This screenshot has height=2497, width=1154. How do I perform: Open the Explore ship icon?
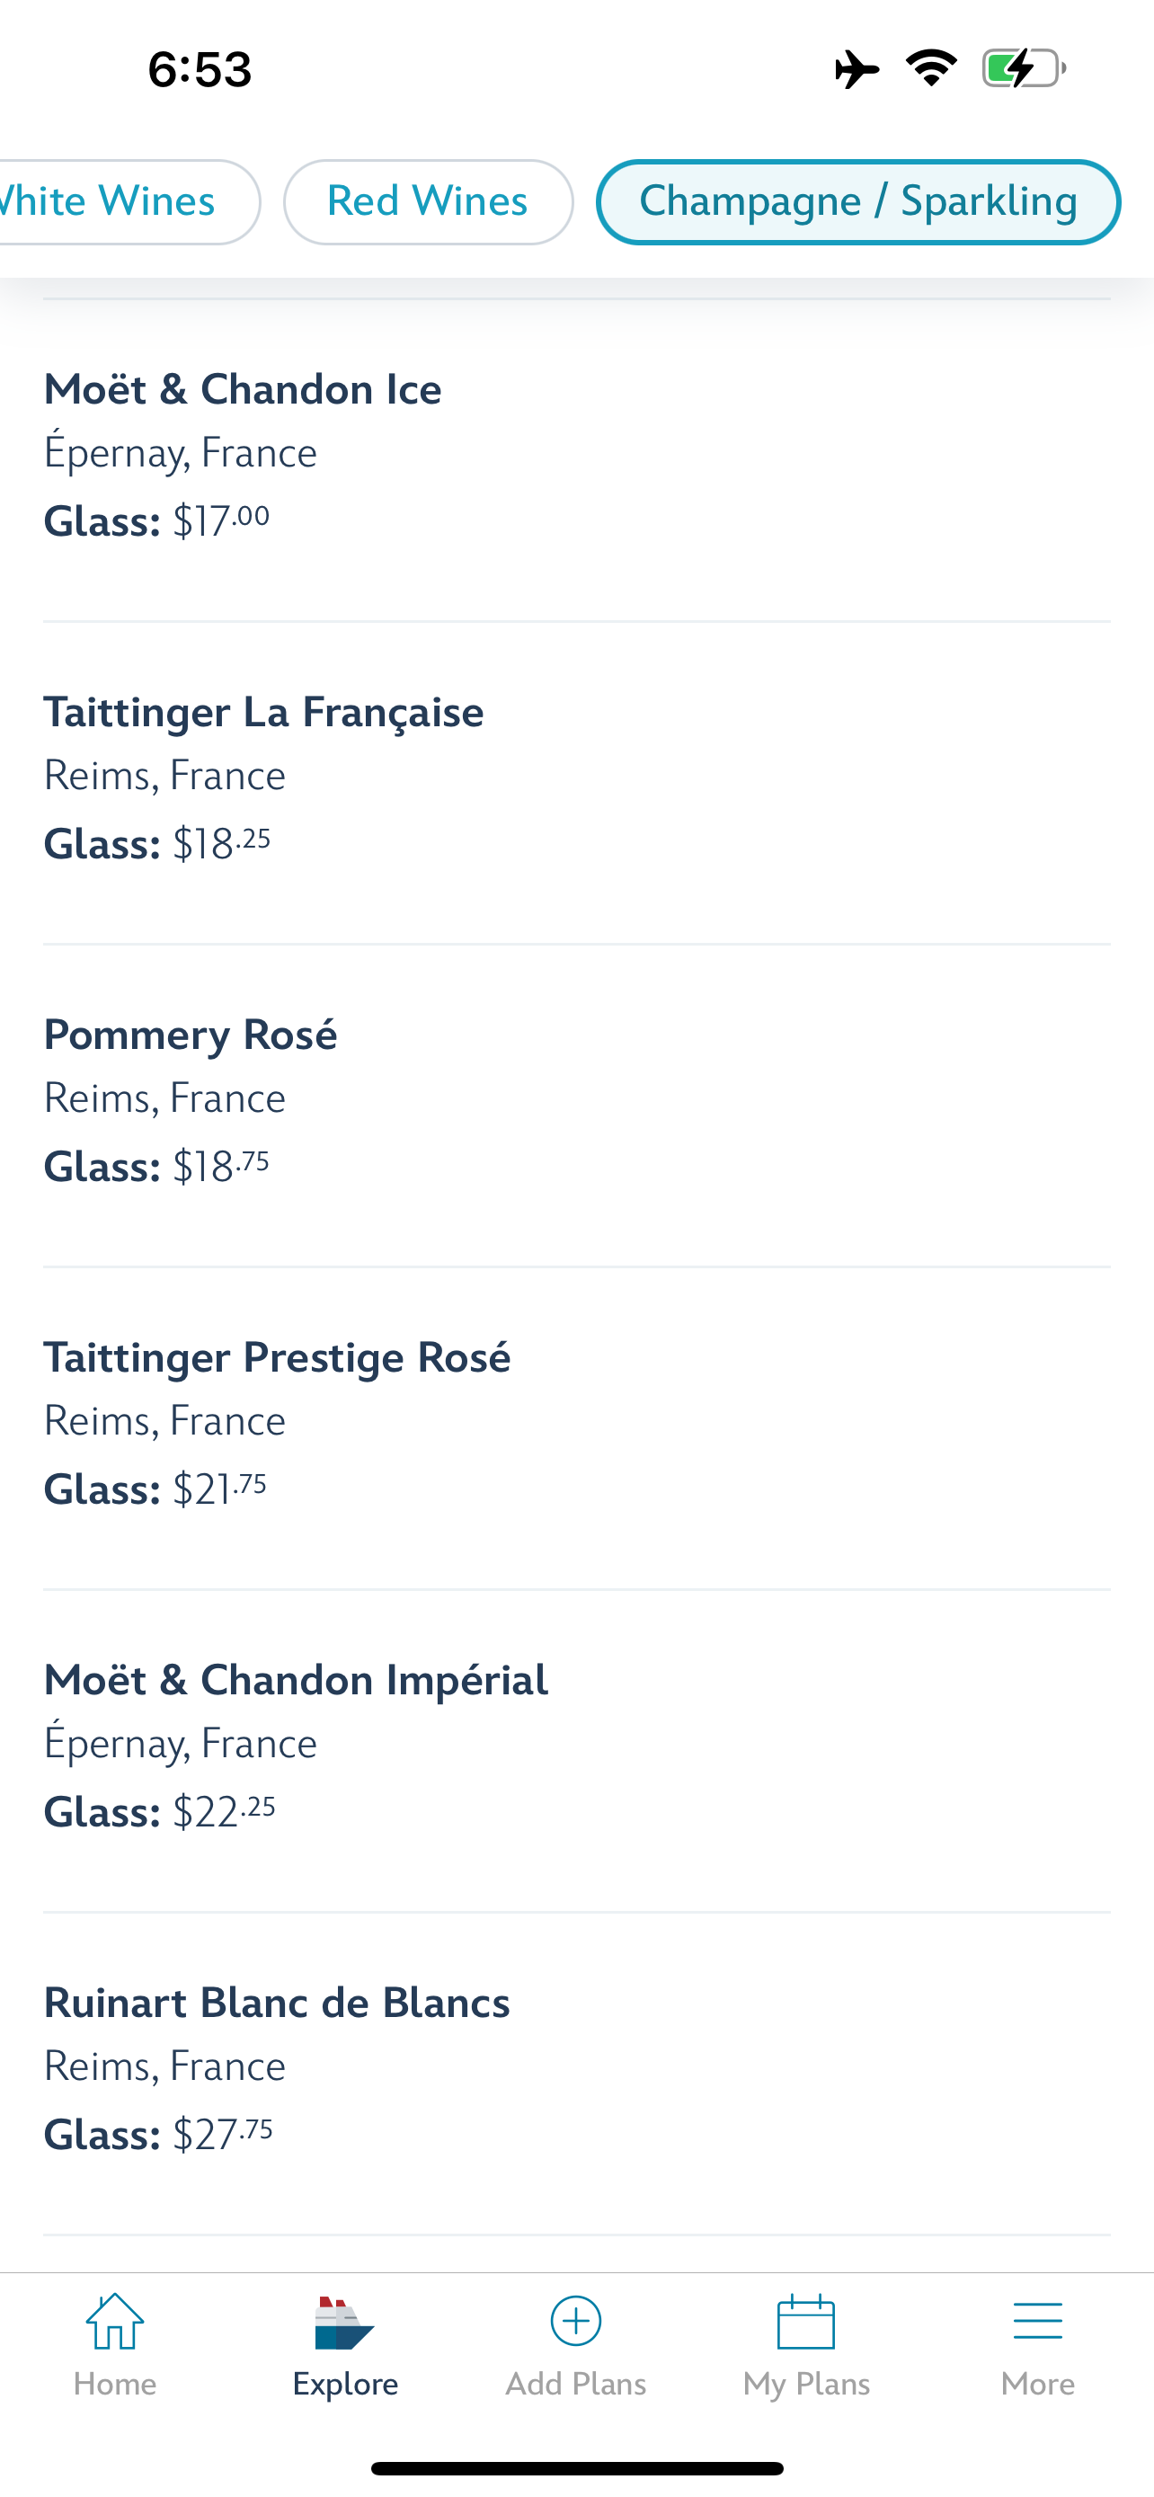pos(345,2323)
